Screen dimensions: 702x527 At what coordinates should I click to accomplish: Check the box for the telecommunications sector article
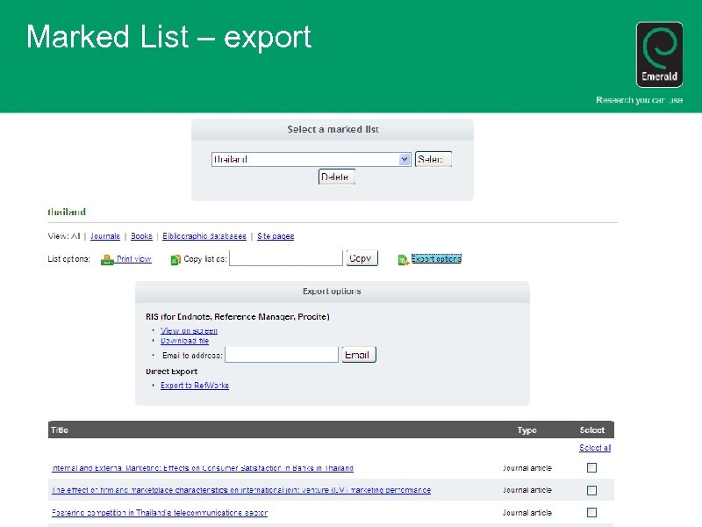click(591, 511)
